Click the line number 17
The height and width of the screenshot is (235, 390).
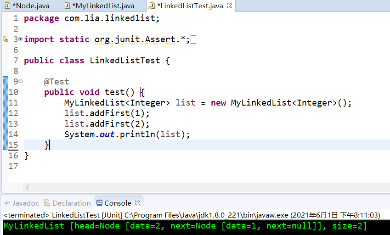coord(13,166)
